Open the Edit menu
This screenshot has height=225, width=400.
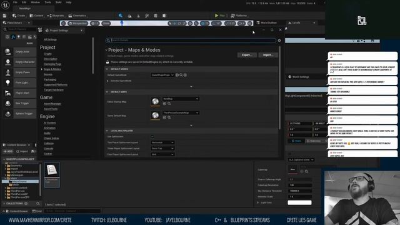pyautogui.click(x=24, y=2)
